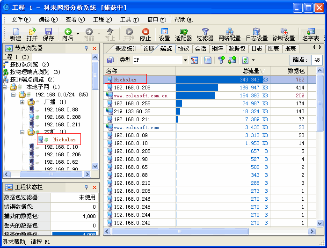327x248 pixels.
Task: Open the 过滤器 (Filter) toolbar icon
Action: tap(205, 34)
